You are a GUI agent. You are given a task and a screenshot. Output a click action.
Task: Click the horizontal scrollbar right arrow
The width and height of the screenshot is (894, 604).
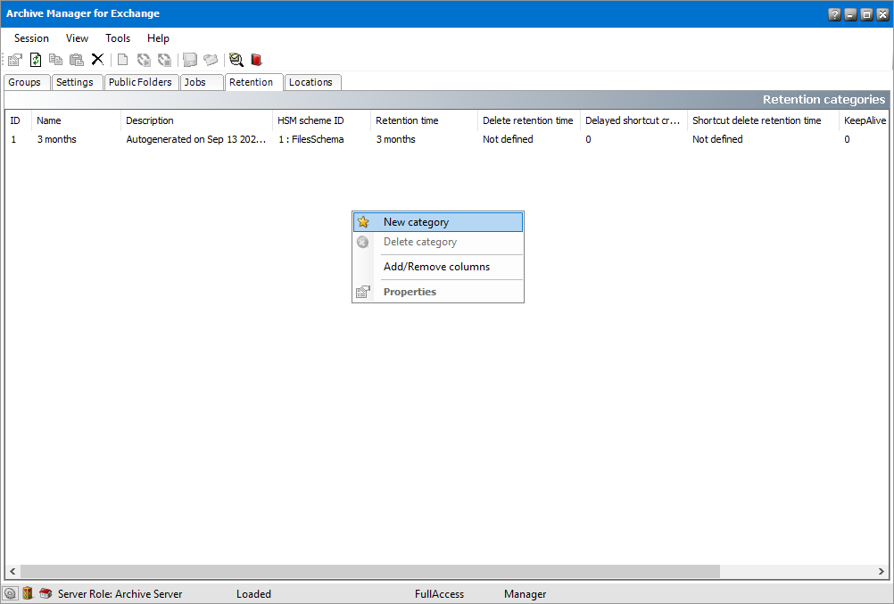click(882, 571)
